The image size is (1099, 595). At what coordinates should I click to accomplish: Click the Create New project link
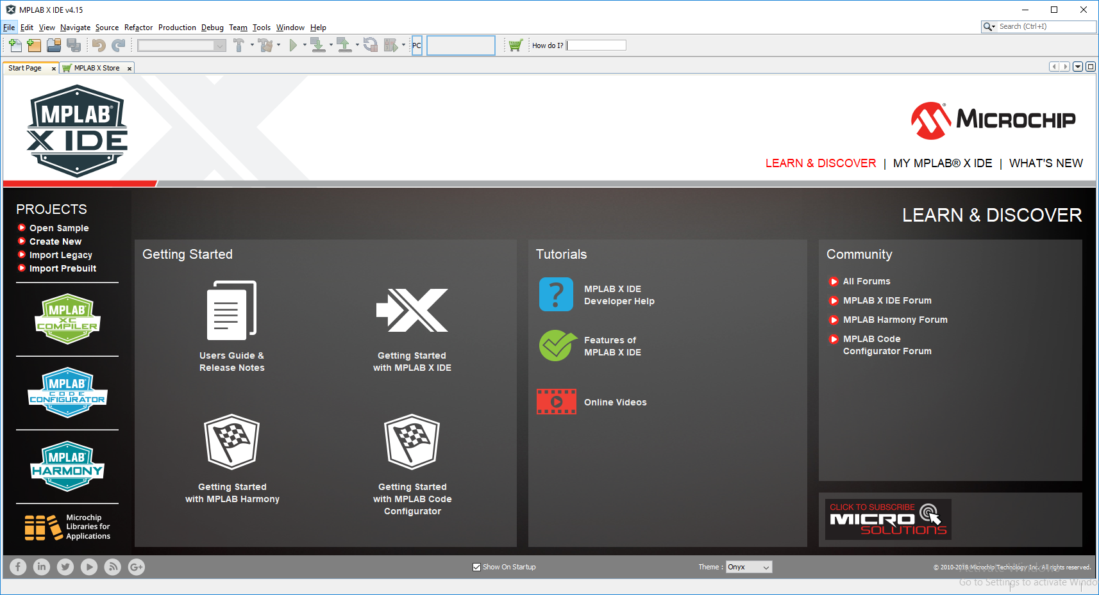pos(55,241)
